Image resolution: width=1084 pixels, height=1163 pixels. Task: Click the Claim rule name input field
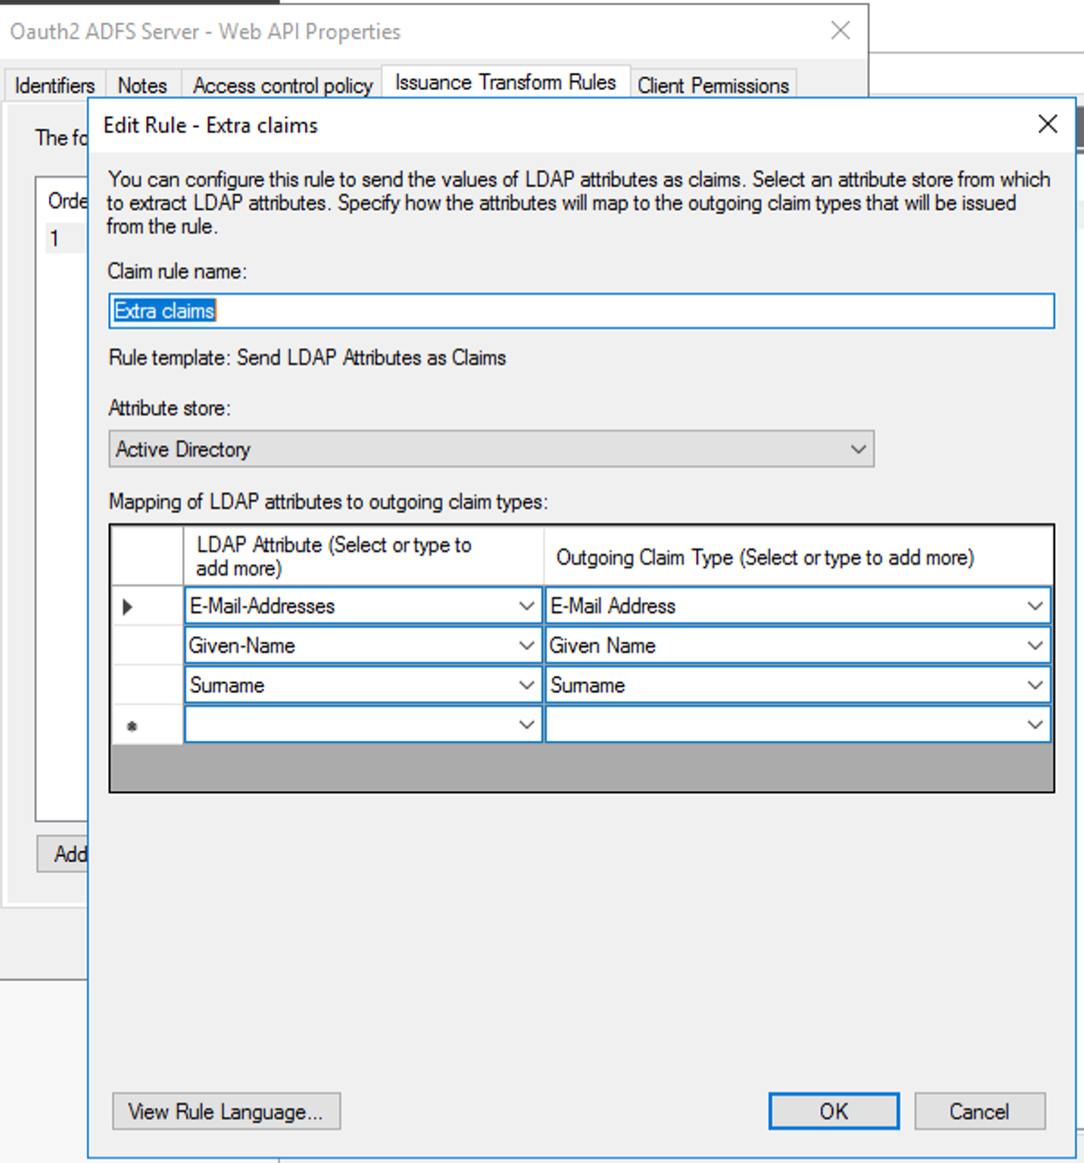tap(582, 311)
